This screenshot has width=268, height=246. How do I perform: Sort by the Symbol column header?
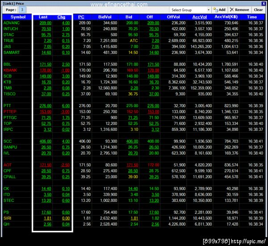18,17
